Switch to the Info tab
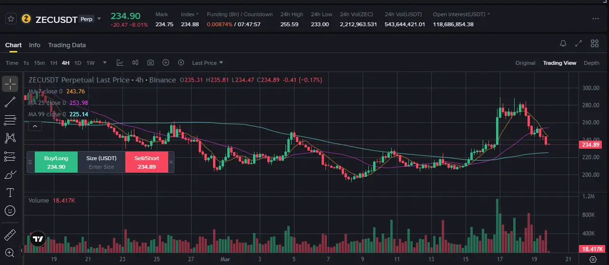 click(x=35, y=45)
